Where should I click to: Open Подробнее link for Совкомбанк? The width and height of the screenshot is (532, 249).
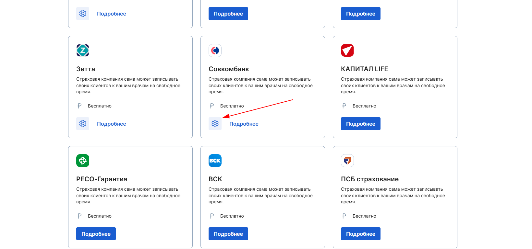click(x=244, y=124)
